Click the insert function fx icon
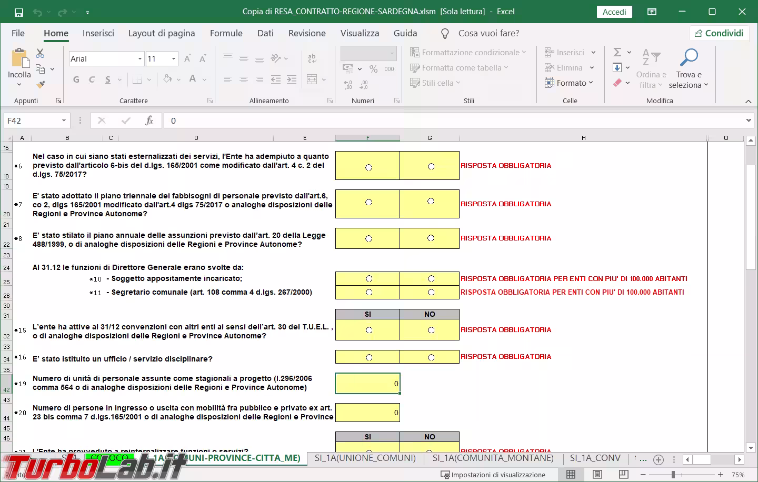758x482 pixels. click(149, 120)
